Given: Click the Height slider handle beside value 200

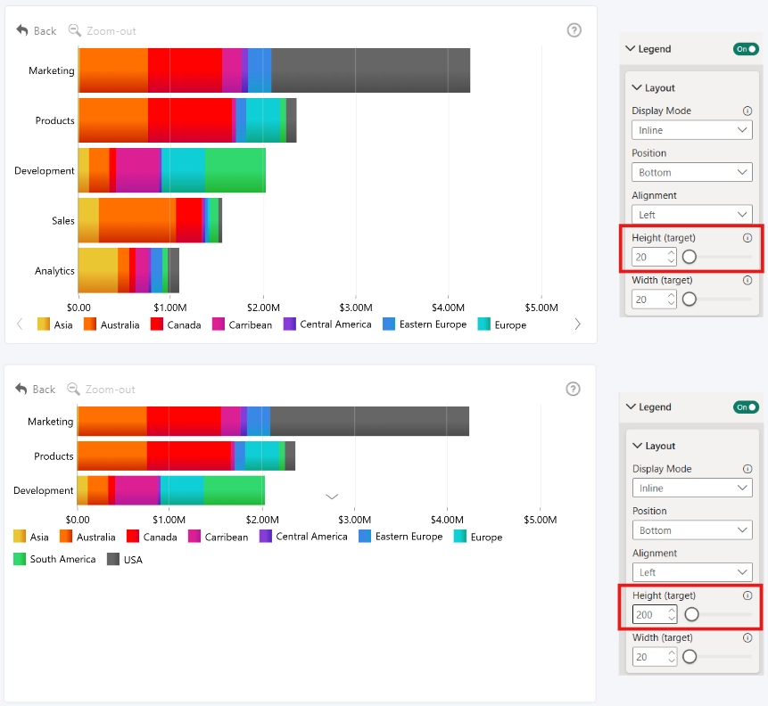Looking at the screenshot, I should click(691, 614).
